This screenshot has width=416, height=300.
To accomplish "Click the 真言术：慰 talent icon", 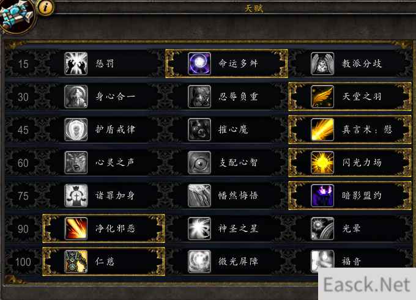I will click(322, 130).
